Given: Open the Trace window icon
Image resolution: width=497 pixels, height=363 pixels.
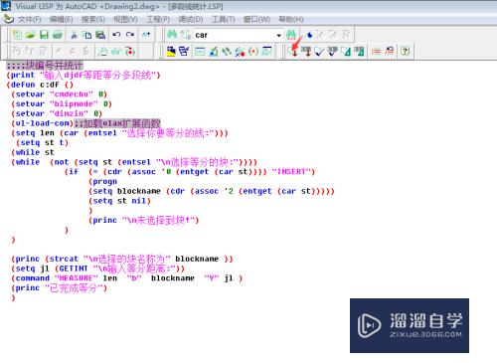Looking at the screenshot, I should (227, 52).
